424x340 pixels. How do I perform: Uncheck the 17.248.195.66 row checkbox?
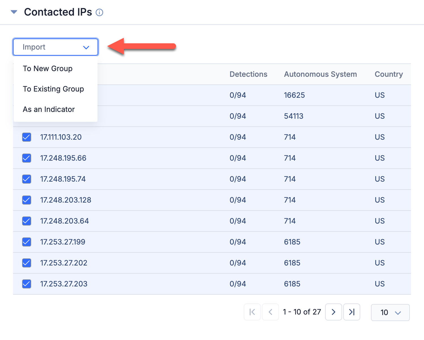pos(27,158)
